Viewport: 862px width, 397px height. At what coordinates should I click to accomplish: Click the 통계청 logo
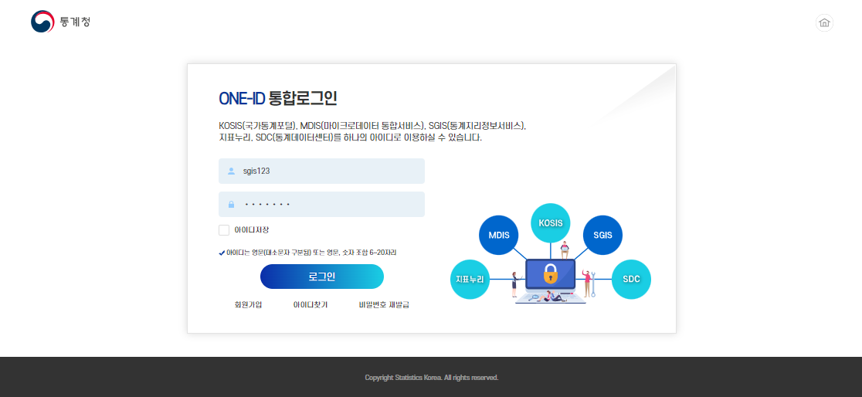60,22
